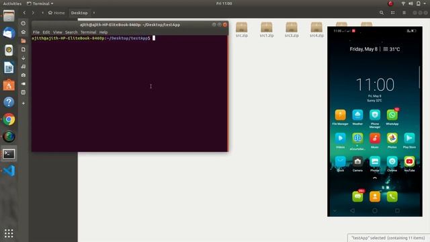
Task: Click the Friday, May 8 weather header
Action: coord(375,49)
